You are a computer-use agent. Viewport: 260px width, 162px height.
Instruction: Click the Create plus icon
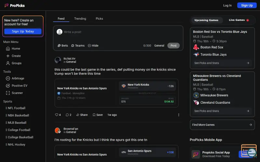pos(8,56)
